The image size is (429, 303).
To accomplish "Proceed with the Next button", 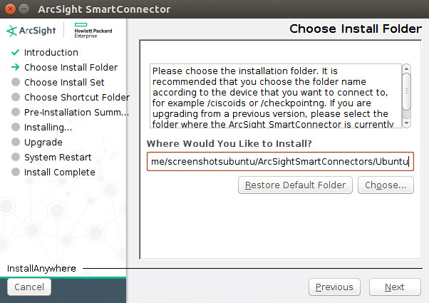I will click(394, 287).
